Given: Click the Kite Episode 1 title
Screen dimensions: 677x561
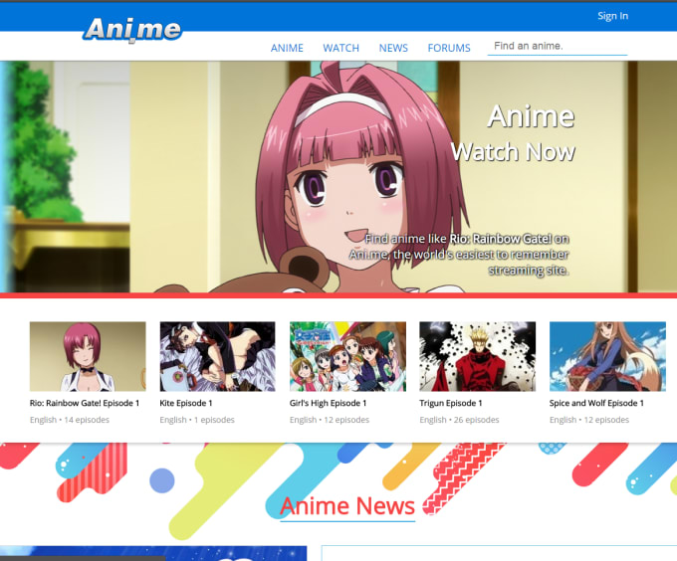Looking at the screenshot, I should click(x=186, y=403).
